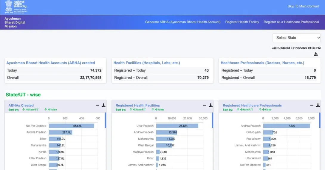Click the State/UT - wise heading
The height and width of the screenshot is (170, 325).
(x=23, y=95)
